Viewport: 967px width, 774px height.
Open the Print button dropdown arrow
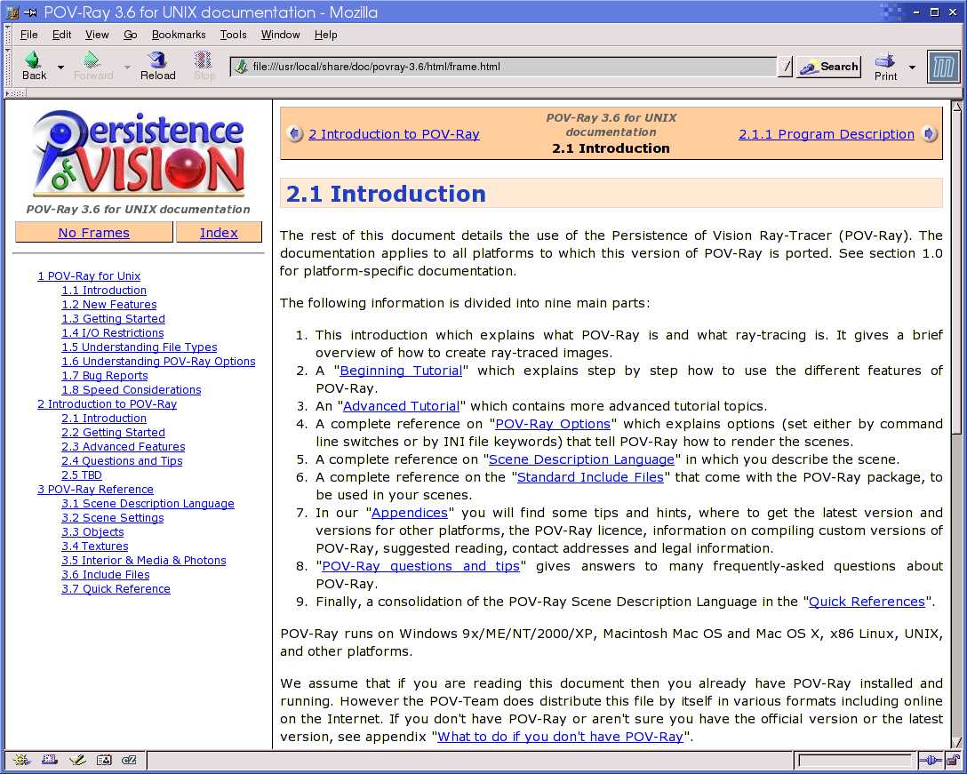pyautogui.click(x=912, y=68)
